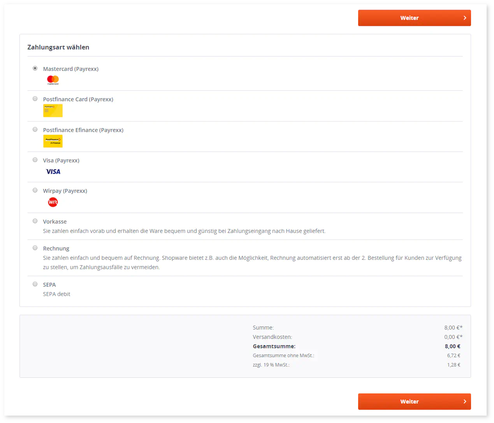Viewport: 494px width, 423px height.
Task: Select SEPA debit radio button
Action: point(35,284)
